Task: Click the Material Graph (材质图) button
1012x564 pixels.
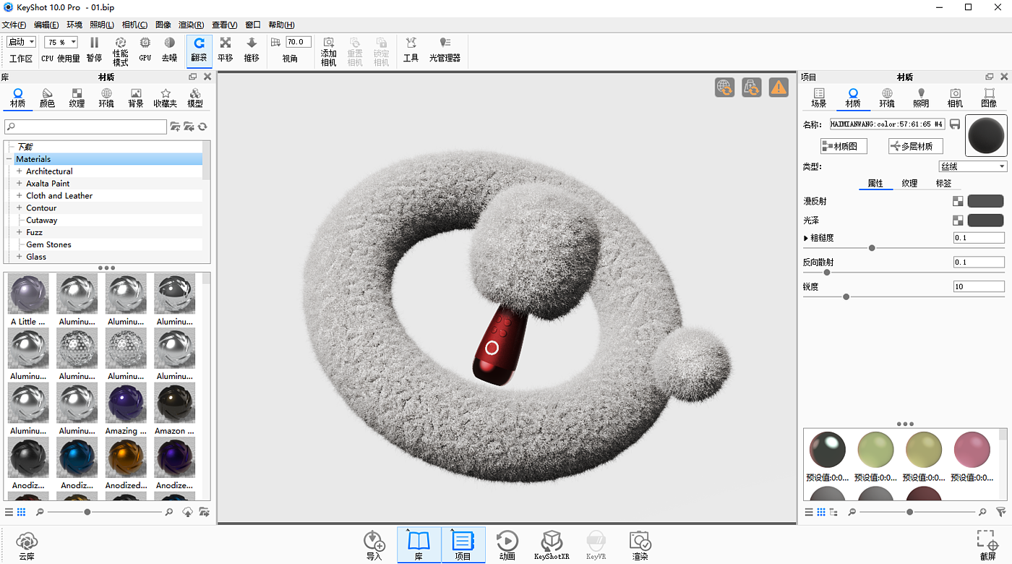Action: [x=844, y=146]
